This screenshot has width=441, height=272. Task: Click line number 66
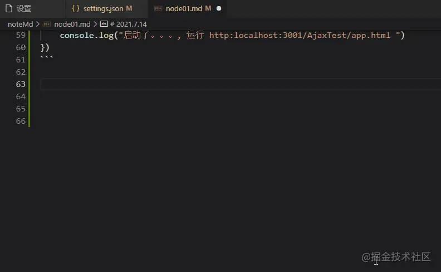point(21,121)
